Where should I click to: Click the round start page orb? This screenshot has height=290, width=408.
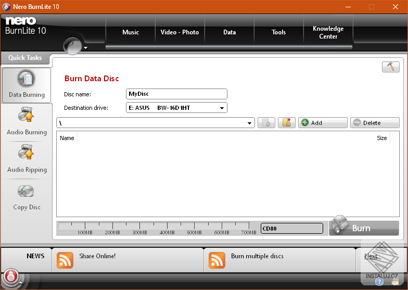point(73,46)
